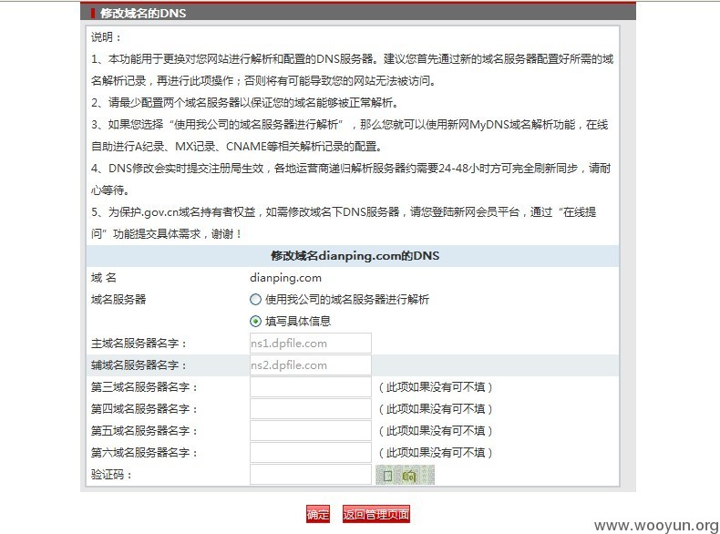Click the 辅域名服务器名字 field ns2.dpfile.com
The width and height of the screenshot is (720, 534).
coord(311,365)
